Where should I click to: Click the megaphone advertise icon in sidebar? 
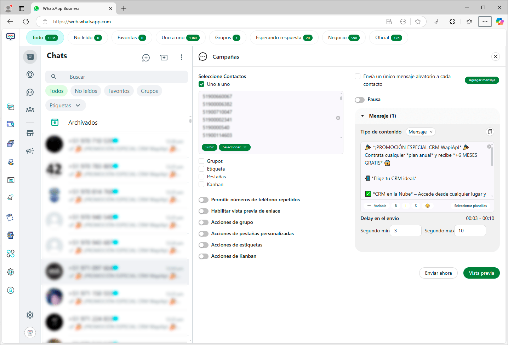(30, 151)
